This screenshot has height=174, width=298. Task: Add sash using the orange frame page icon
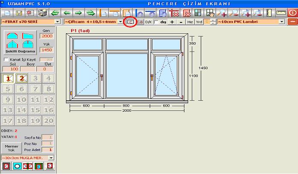(x=126, y=13)
